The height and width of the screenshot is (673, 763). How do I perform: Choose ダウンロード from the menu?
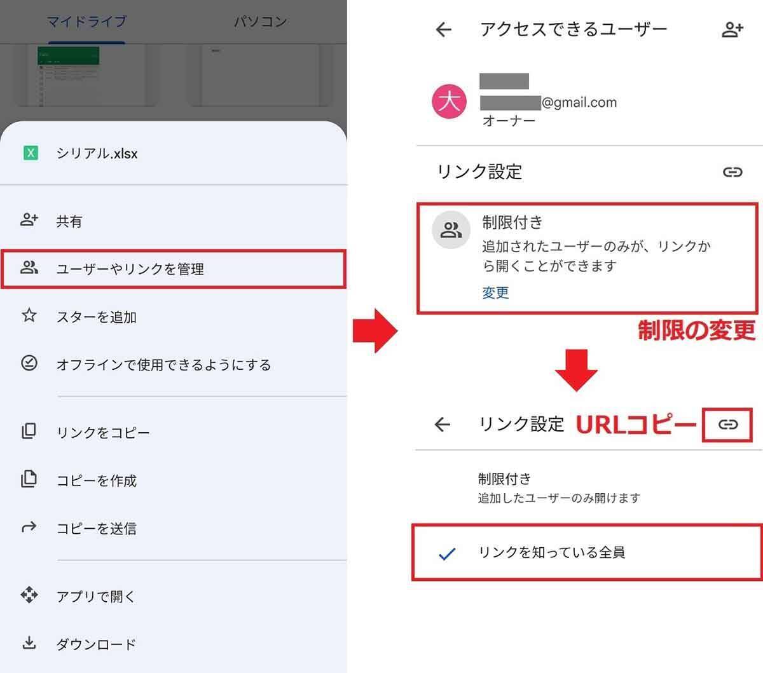click(x=97, y=644)
